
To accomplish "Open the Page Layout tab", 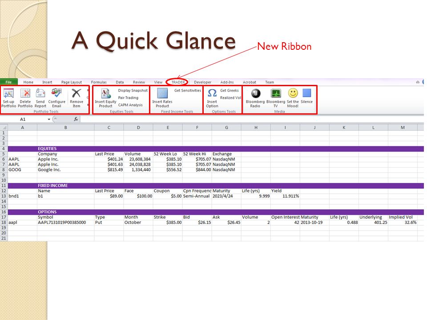I will click(71, 82).
